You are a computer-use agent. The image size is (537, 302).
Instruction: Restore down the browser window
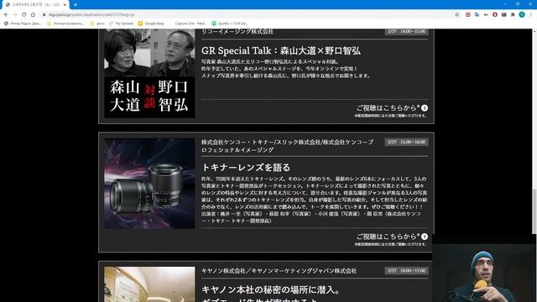[x=518, y=4]
